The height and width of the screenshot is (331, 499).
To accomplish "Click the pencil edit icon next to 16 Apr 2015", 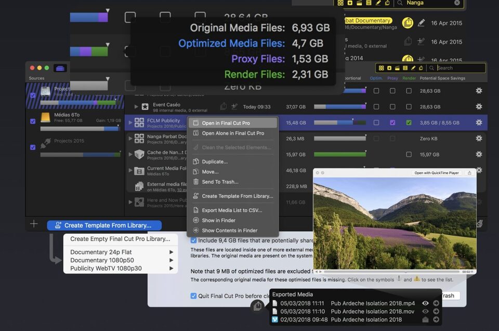I will [x=421, y=23].
